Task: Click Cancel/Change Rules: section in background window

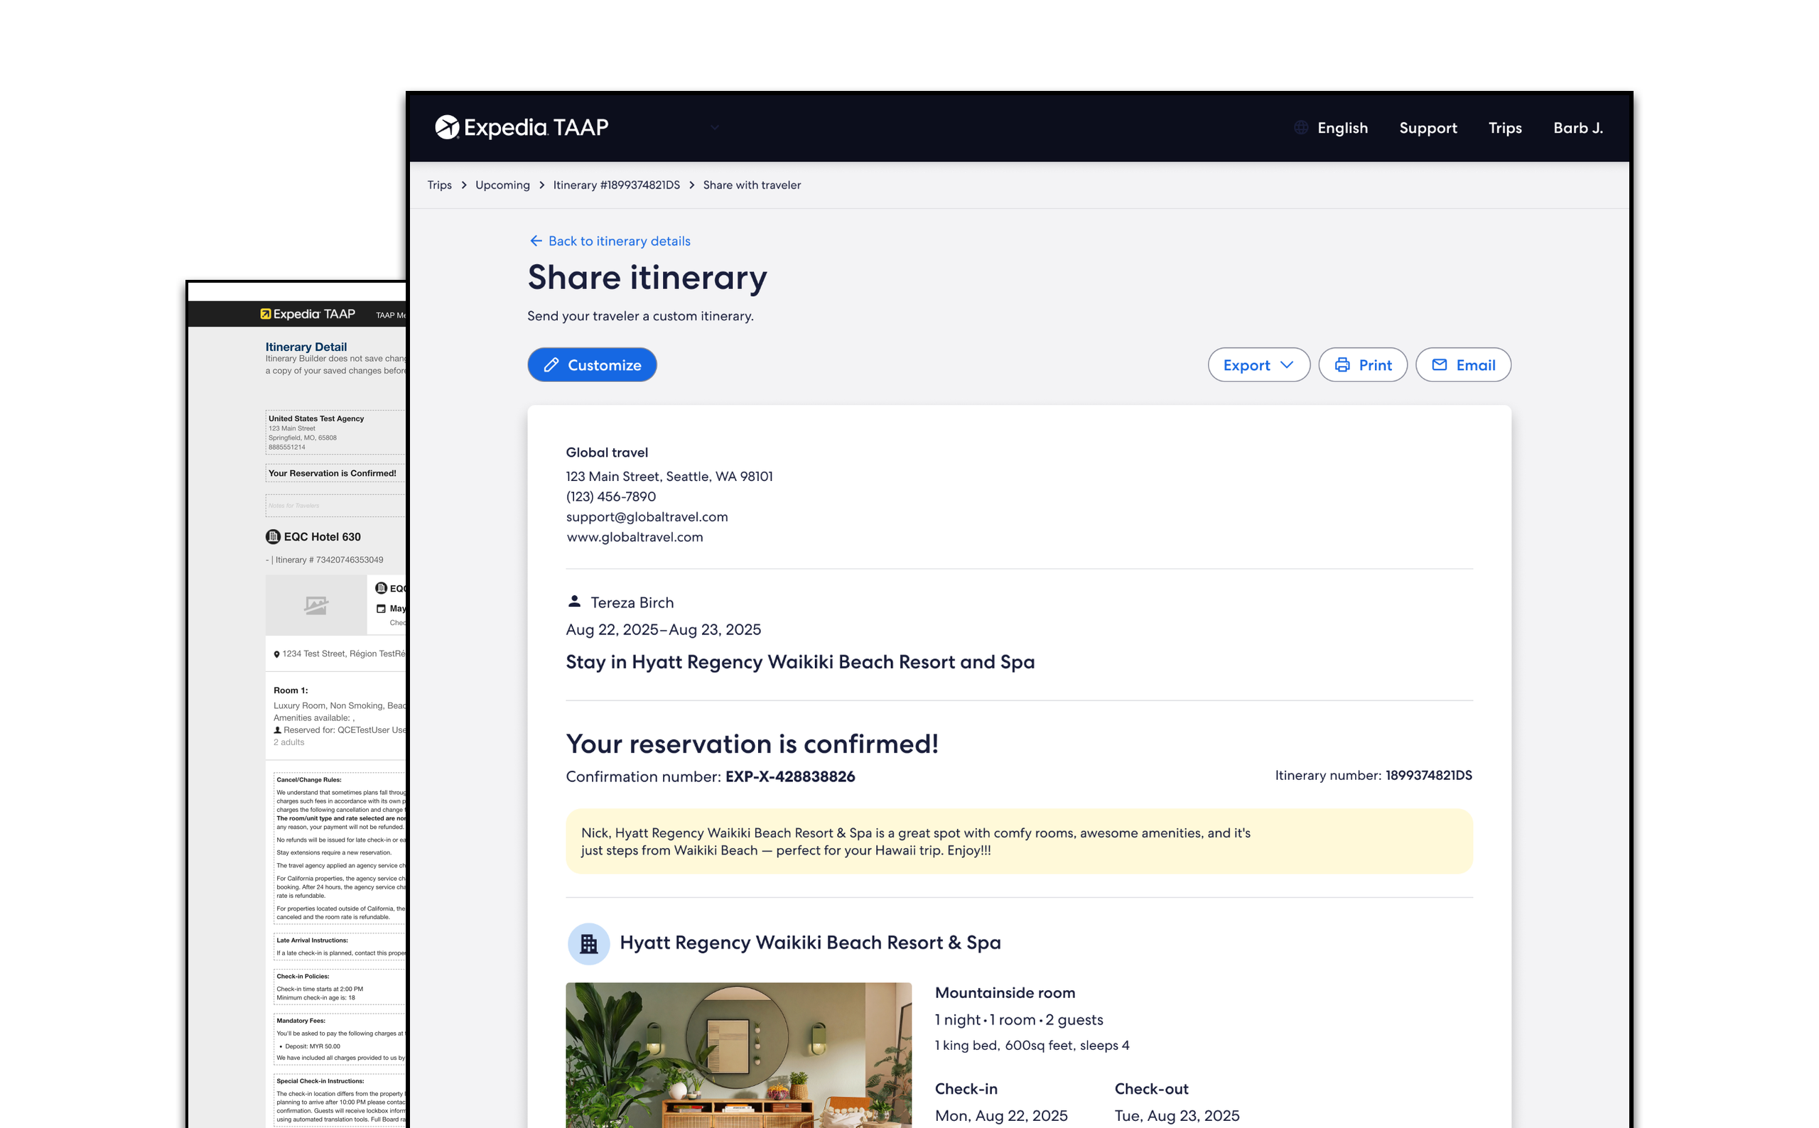Action: coord(340,847)
